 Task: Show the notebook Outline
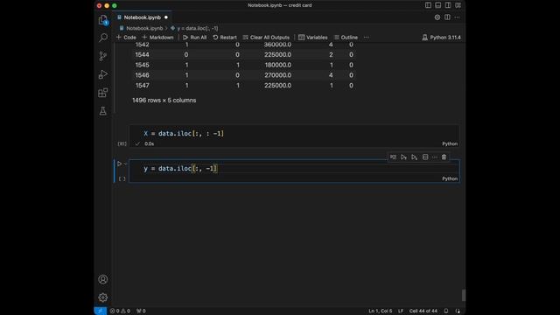346,37
